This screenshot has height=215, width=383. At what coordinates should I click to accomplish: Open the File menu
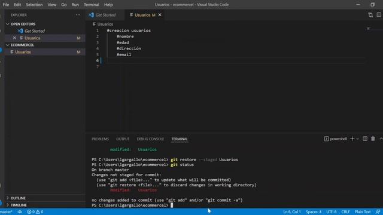click(6, 5)
